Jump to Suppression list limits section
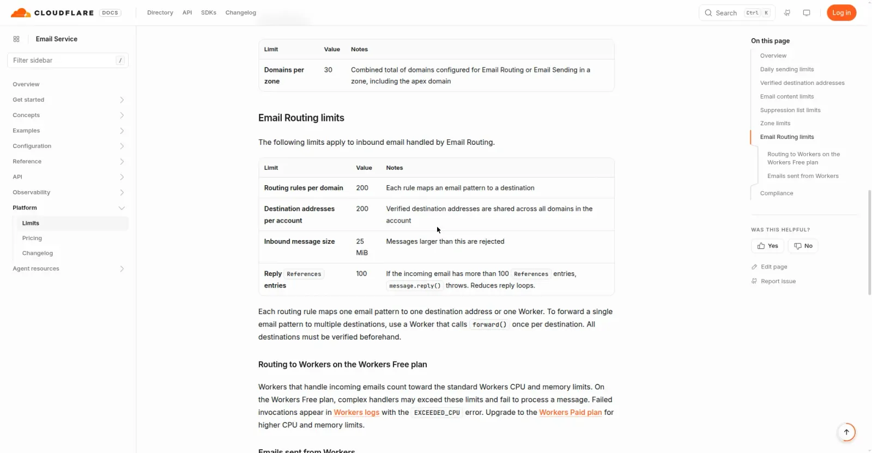Screen dimensions: 872x453 point(790,111)
